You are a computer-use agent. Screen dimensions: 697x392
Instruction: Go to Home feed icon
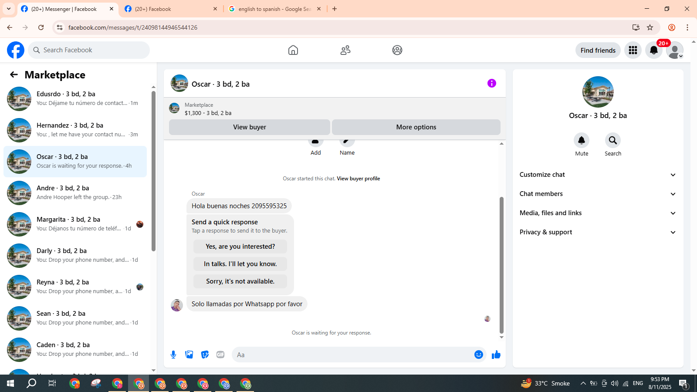pyautogui.click(x=293, y=50)
